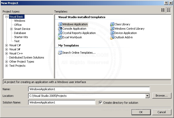The image size is (174, 118).
Task: Toggle Create directory for solution checkbox
Action: 100,103
